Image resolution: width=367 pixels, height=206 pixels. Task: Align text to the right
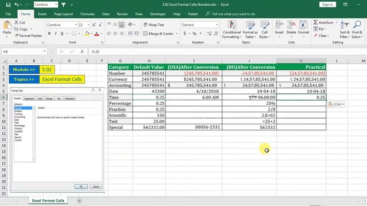(122, 34)
